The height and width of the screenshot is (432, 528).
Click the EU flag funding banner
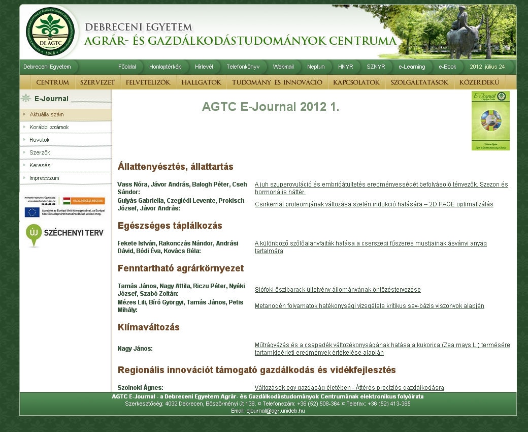coord(64,212)
